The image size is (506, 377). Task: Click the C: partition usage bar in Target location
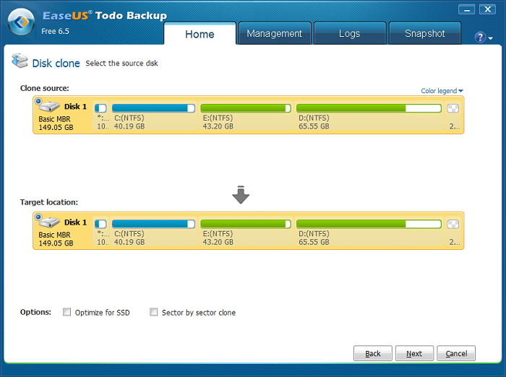pyautogui.click(x=153, y=224)
